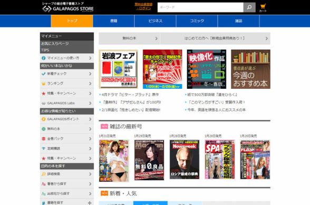This screenshot has height=205, width=310.
Task: Click the お気に入りページ sidebar entry
Action: [x=55, y=43]
